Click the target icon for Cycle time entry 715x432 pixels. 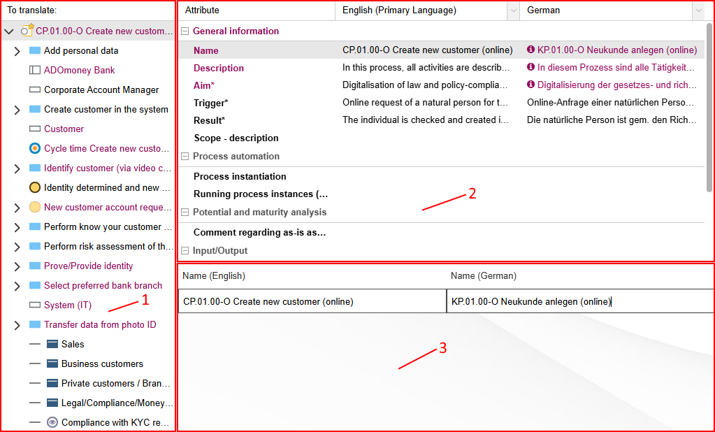tap(35, 148)
